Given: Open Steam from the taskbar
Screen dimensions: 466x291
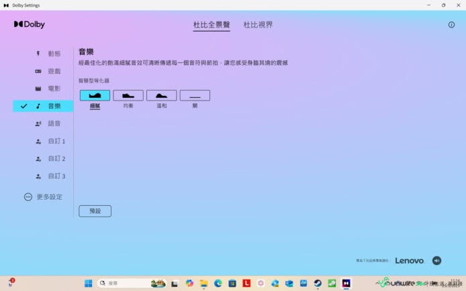Looking at the screenshot, I should (x=318, y=284).
